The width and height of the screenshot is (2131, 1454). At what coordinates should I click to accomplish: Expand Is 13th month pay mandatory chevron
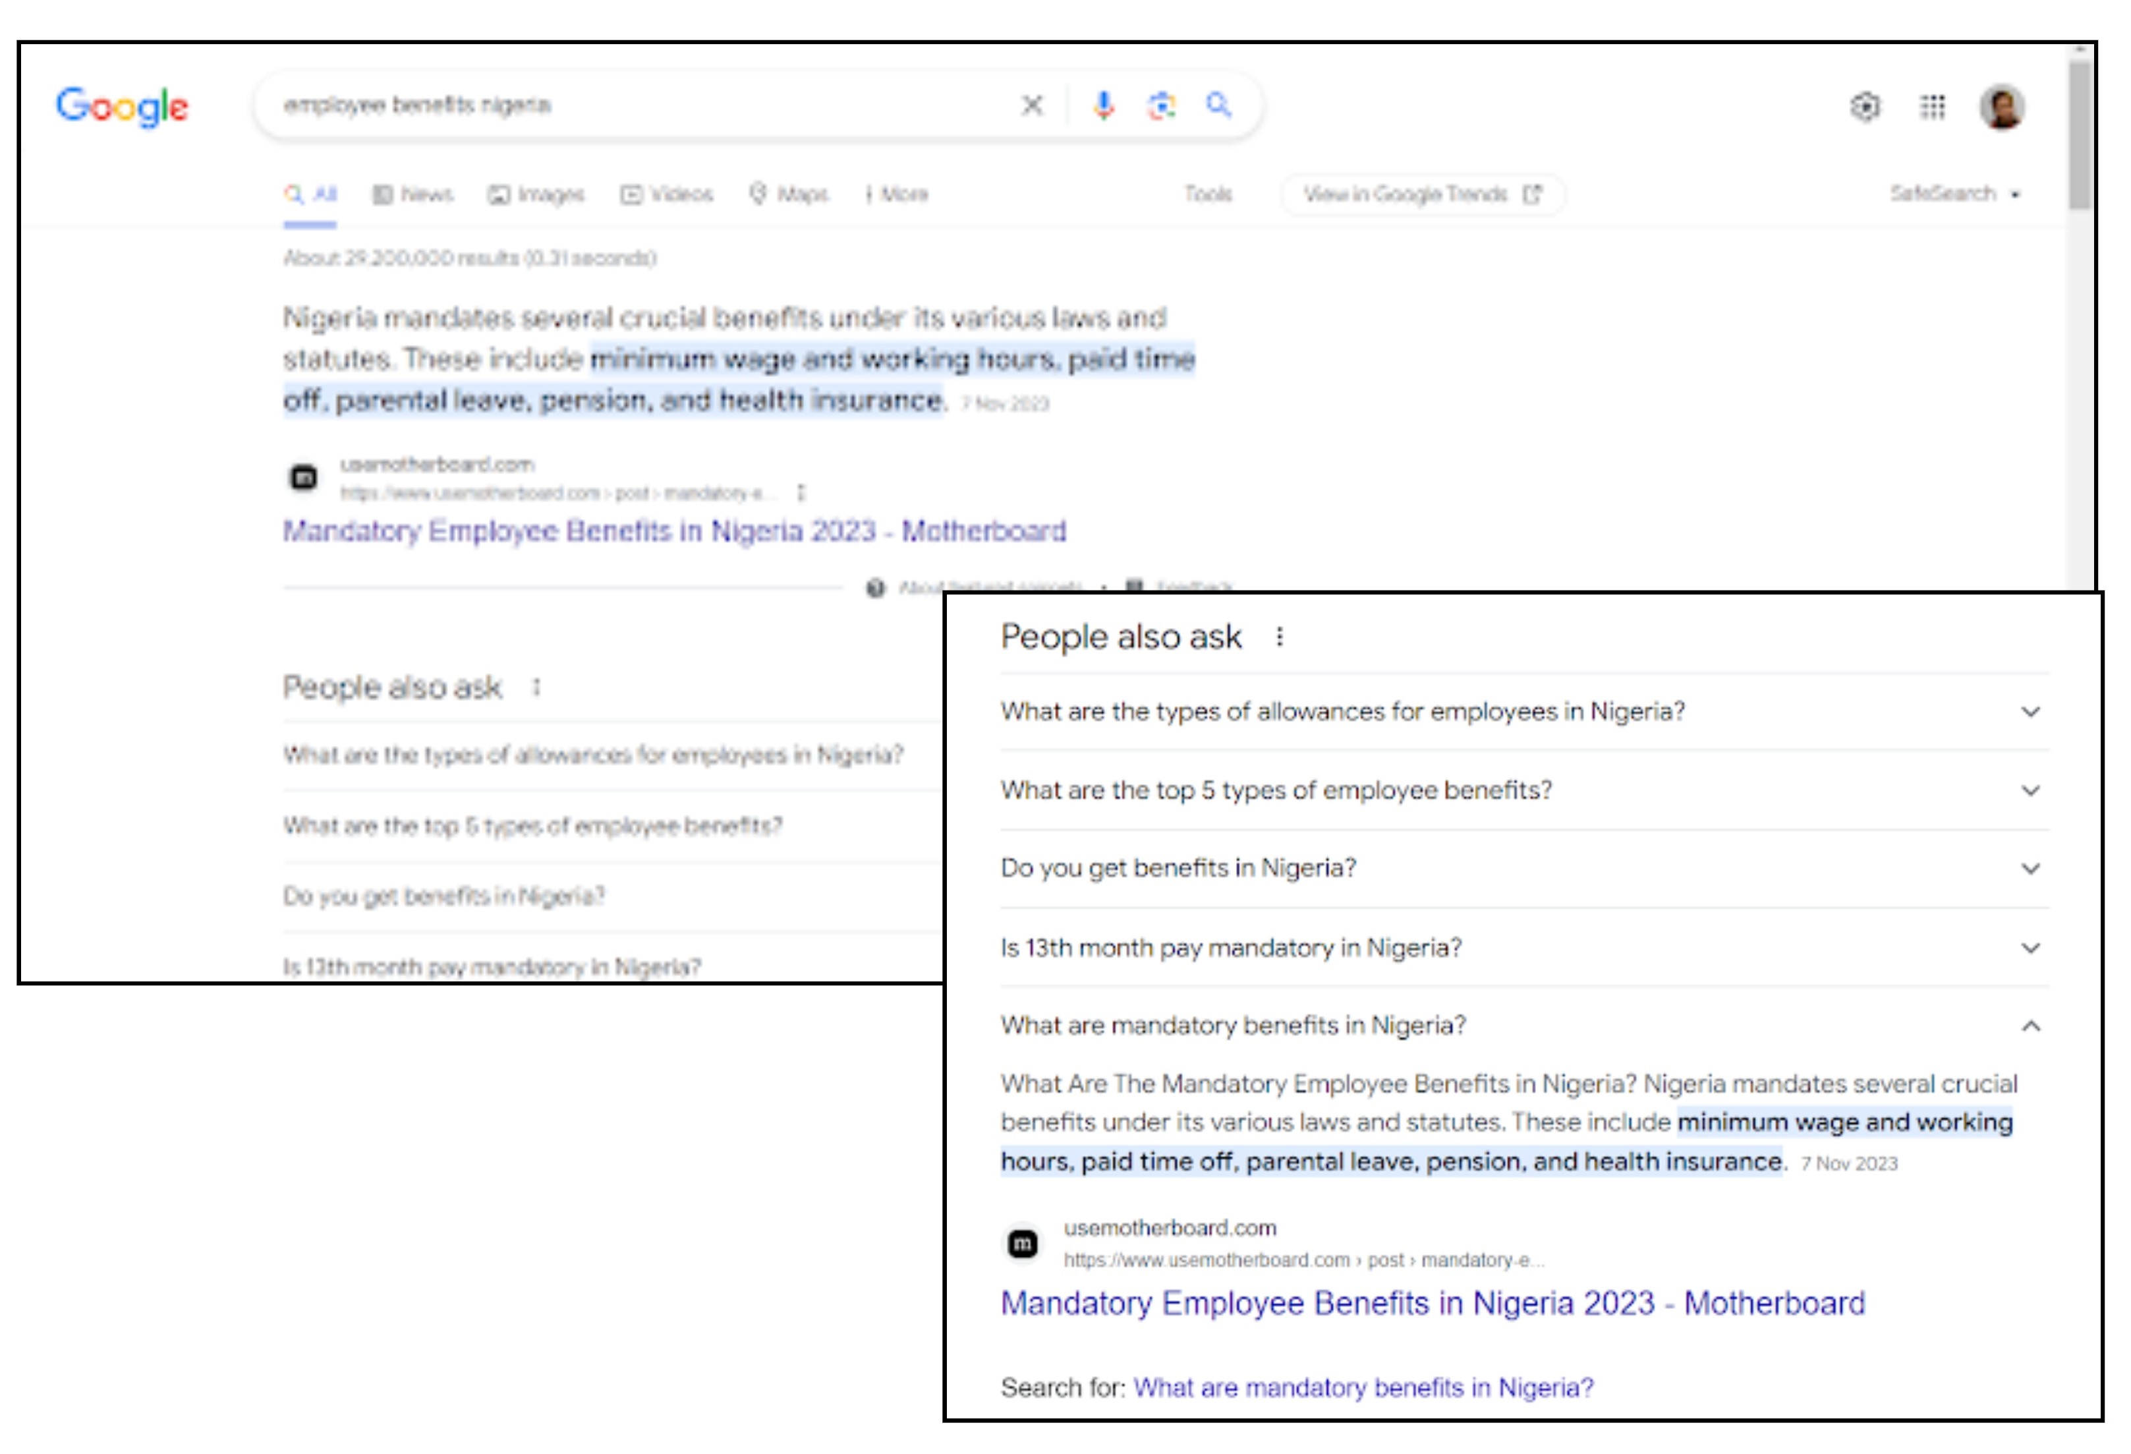[2031, 948]
